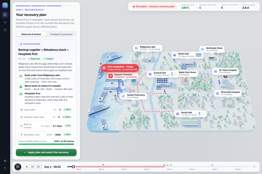This screenshot has height=174, width=262.
Task: Open the activity pulse icon in the sidebar
Action: [x=5, y=22]
